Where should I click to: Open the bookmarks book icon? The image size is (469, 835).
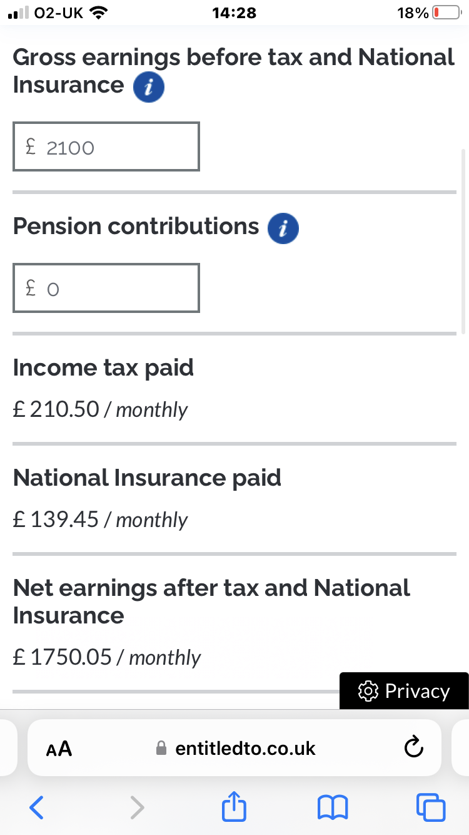(333, 807)
